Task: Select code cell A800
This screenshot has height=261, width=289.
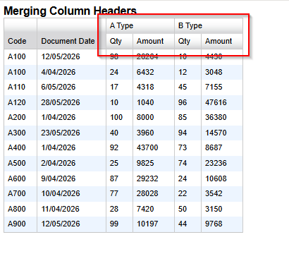Action: (20, 209)
